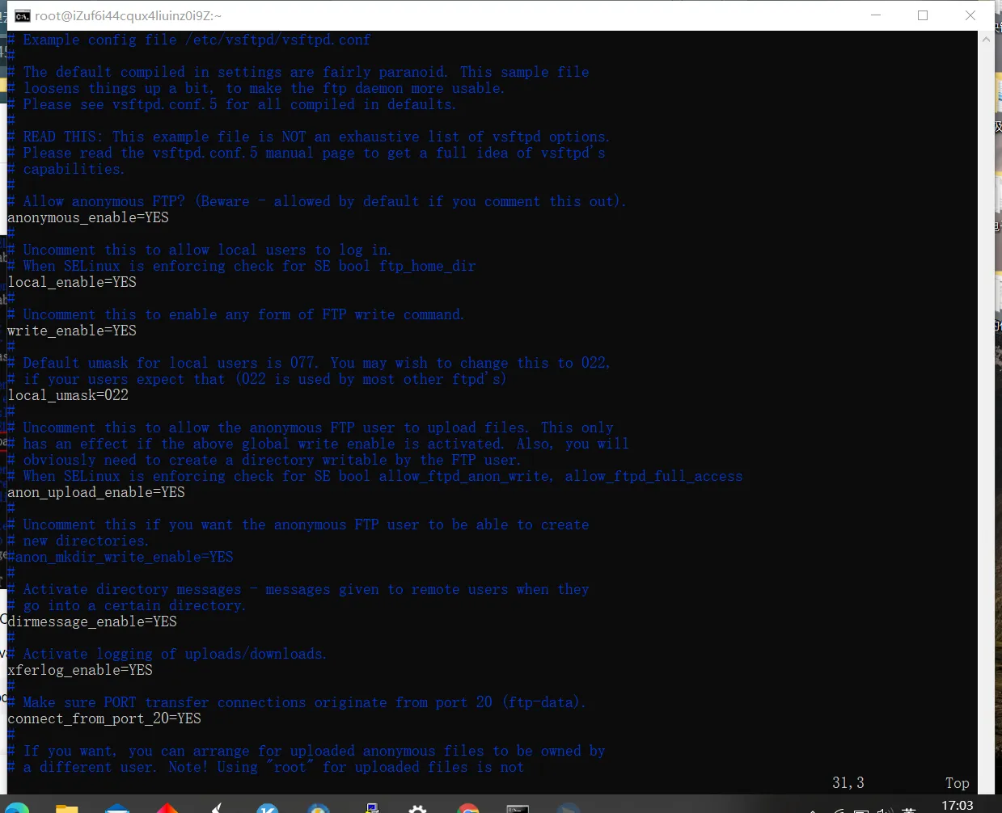
Task: Click the connect_from_port_20=YES line
Action: tap(104, 718)
